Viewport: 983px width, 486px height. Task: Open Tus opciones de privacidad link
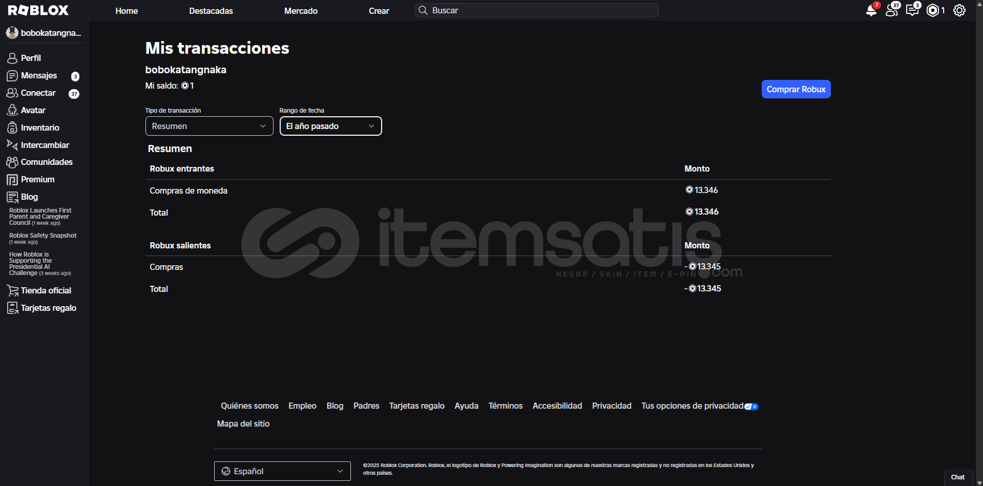click(693, 406)
